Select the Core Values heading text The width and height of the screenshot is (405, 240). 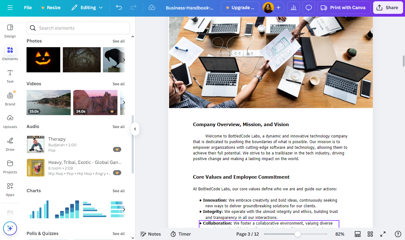[x=241, y=177]
